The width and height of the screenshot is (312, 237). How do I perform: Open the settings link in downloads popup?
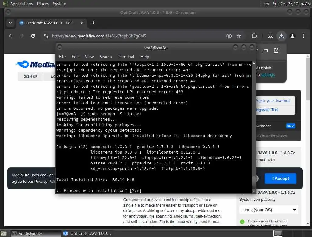pos(268,74)
